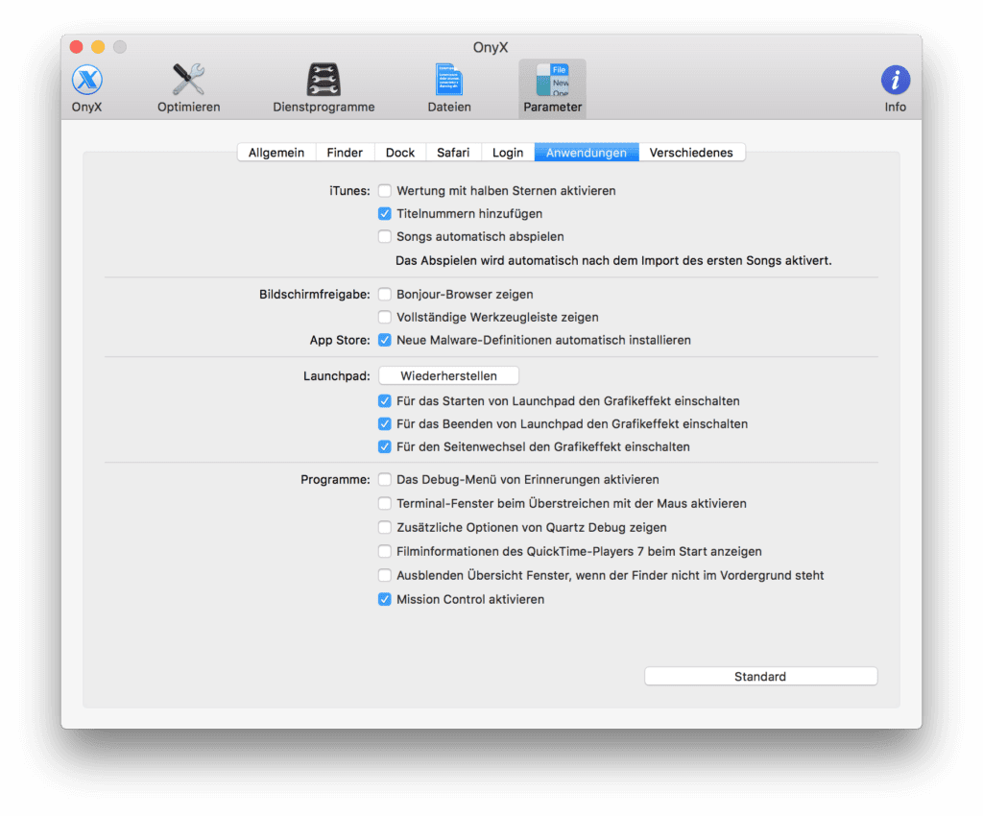Click the Bildschirmfreigabe: label
The image size is (983, 816).
pyautogui.click(x=315, y=294)
